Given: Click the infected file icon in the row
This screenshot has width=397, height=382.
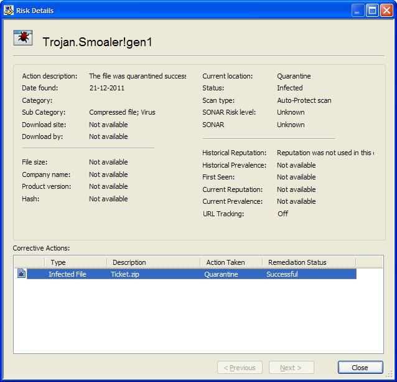Looking at the screenshot, I should coord(22,274).
